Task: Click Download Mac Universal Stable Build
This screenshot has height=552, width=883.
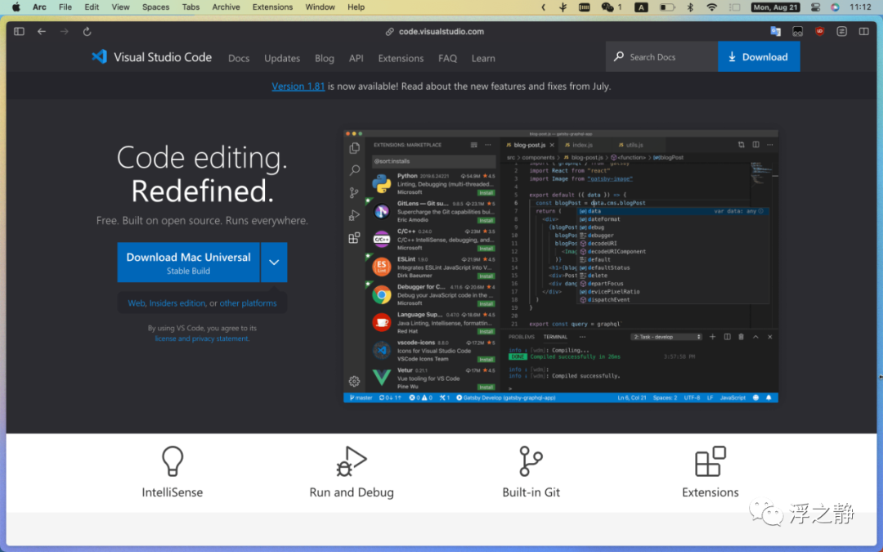Action: click(189, 263)
